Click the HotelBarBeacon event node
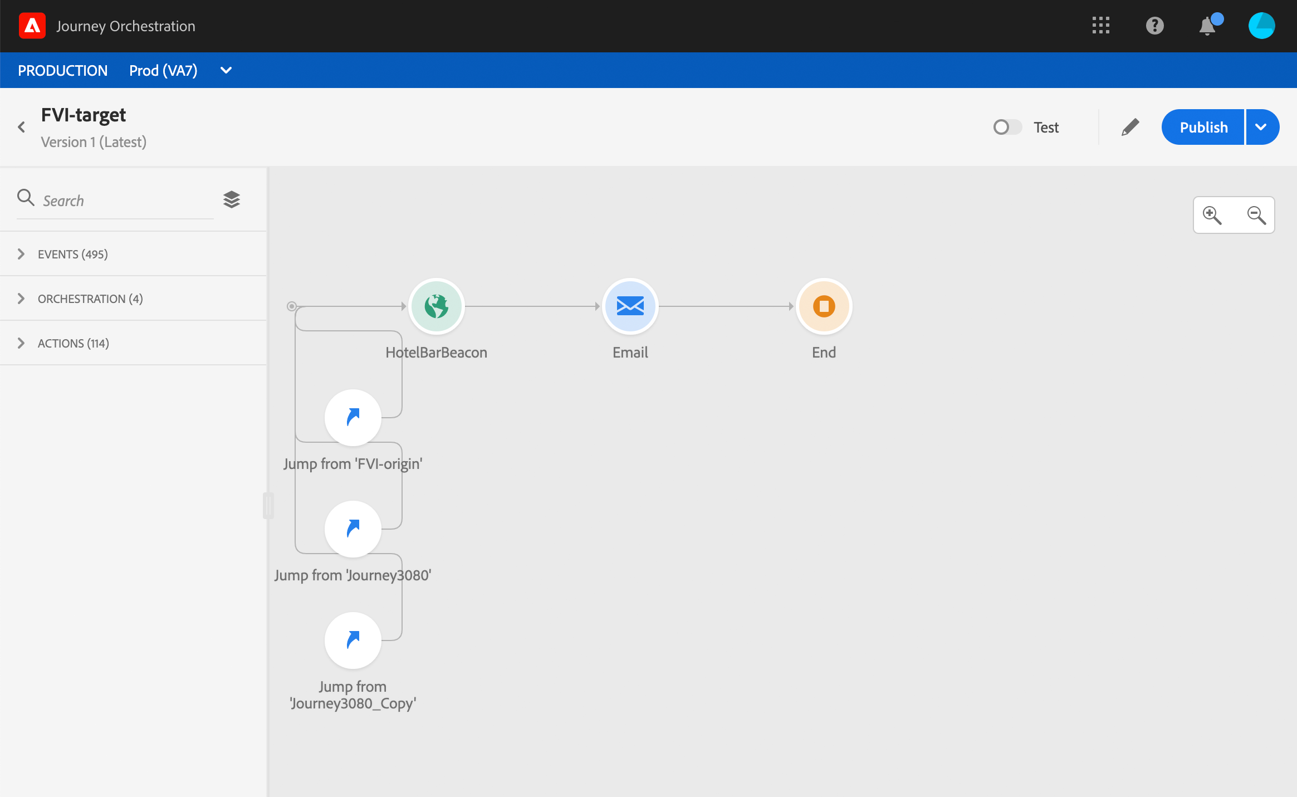 tap(436, 306)
